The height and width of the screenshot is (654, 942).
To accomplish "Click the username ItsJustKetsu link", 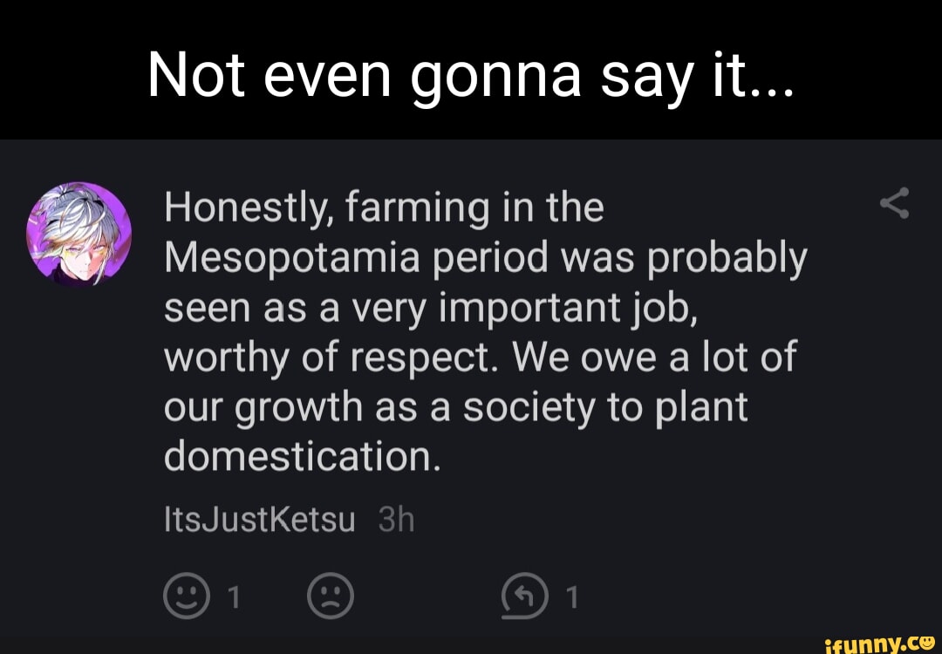I will click(x=258, y=519).
